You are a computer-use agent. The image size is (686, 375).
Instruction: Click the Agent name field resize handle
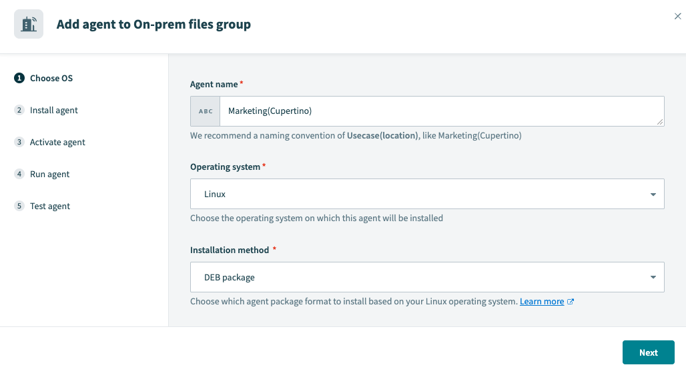[x=660, y=122]
